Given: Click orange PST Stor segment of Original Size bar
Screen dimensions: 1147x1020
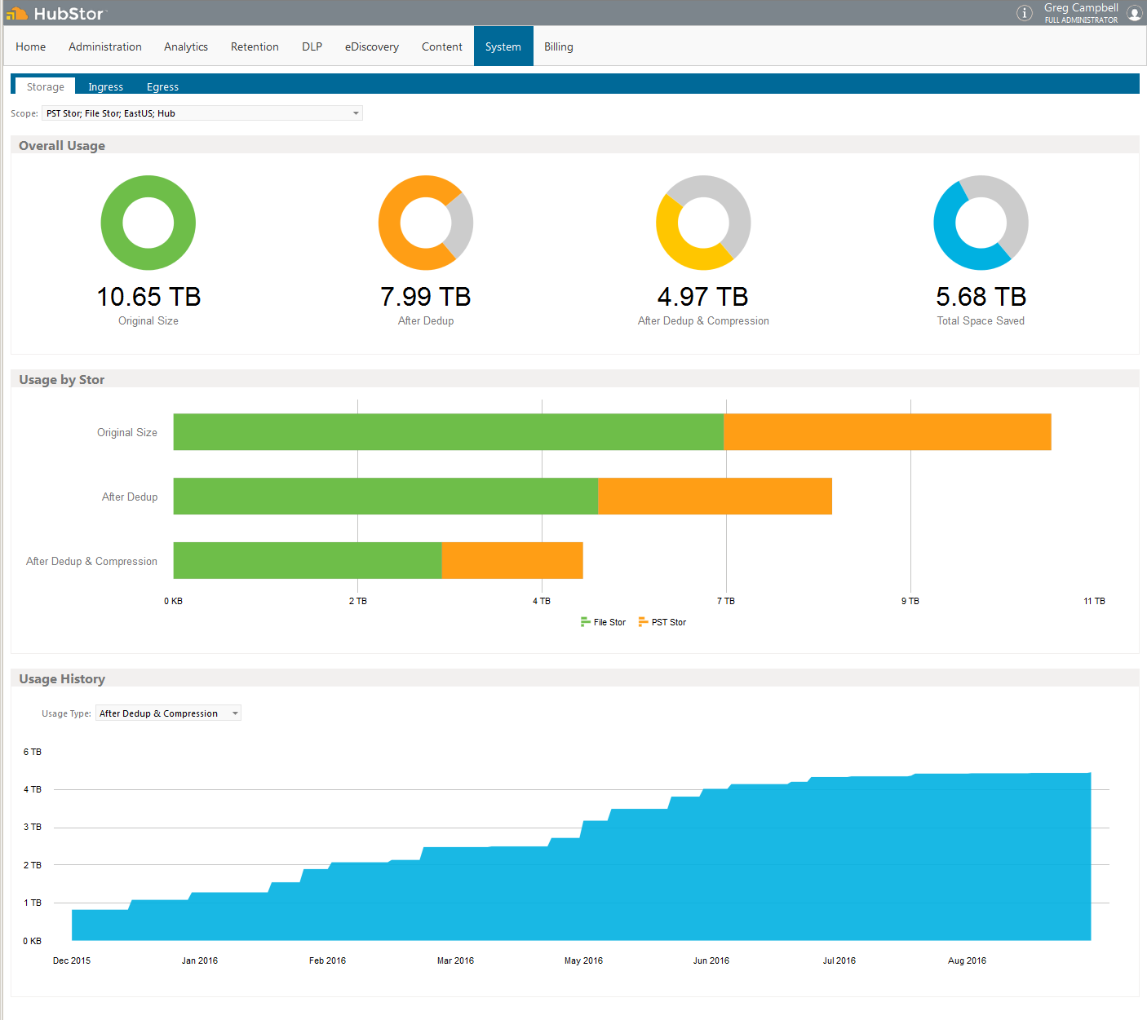Looking at the screenshot, I should pyautogui.click(x=887, y=432).
